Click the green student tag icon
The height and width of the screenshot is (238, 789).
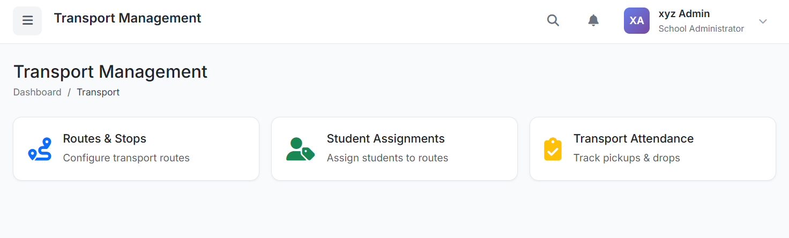300,149
